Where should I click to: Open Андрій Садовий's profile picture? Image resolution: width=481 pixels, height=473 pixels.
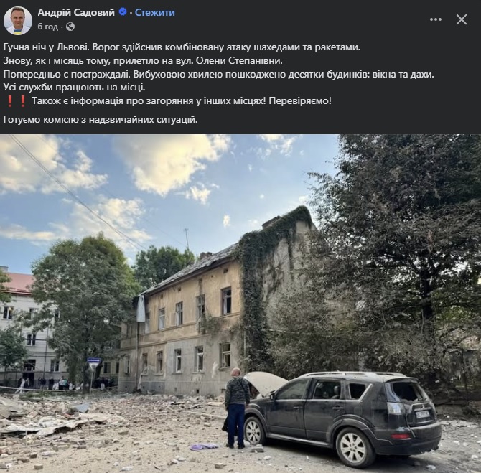pyautogui.click(x=18, y=21)
